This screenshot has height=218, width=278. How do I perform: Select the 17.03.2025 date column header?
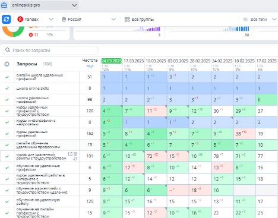click(x=134, y=61)
